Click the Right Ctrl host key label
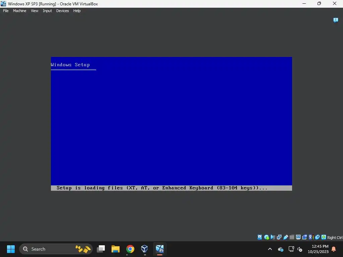343x257 pixels. 335,238
